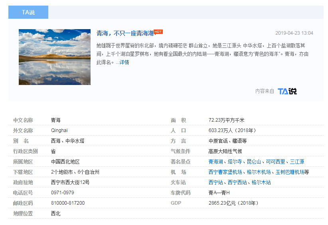Click the value 72.23万平方千米

pos(226,120)
